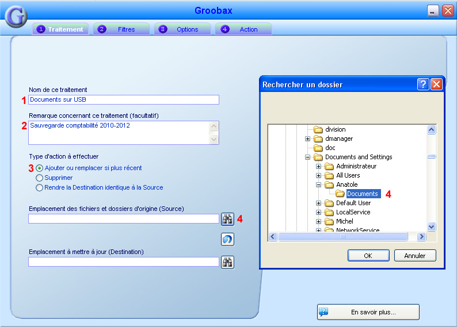Click the dmanager folder icon
457x327 pixels.
click(318, 139)
